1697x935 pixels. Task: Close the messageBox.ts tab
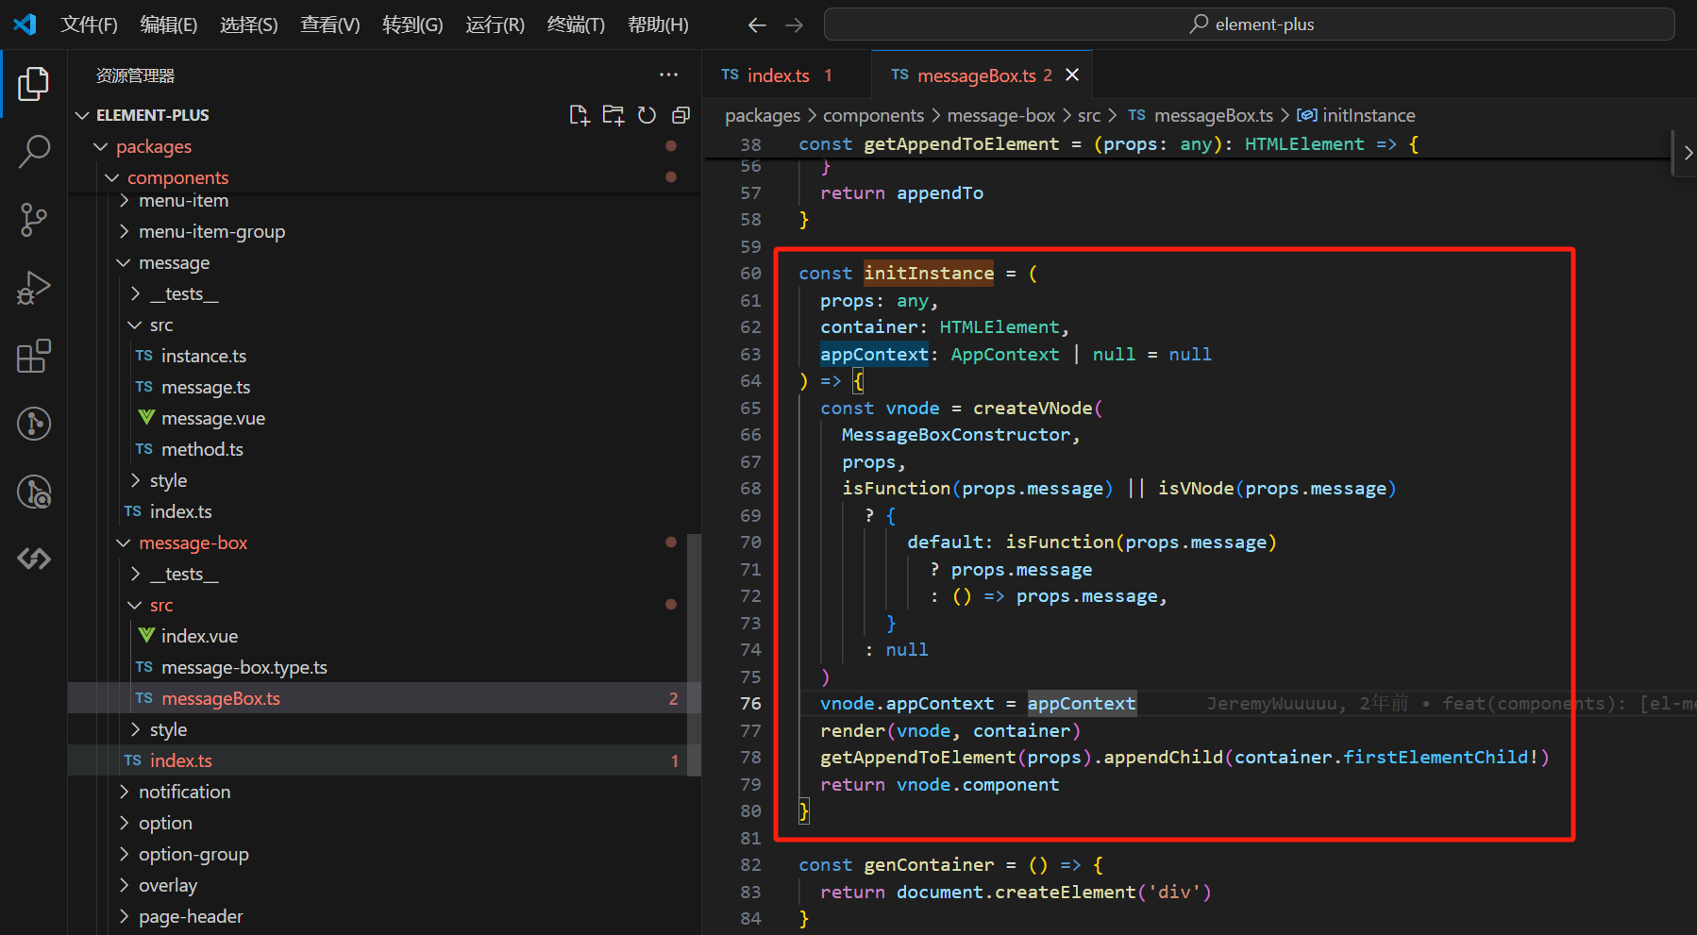click(1072, 75)
